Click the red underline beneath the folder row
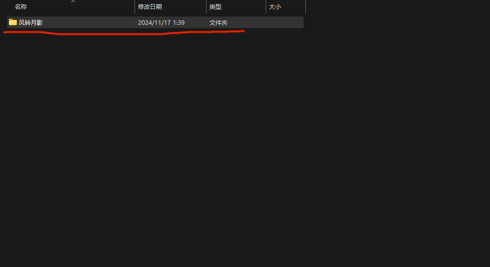Viewport: 490px width, 267px height. click(124, 33)
